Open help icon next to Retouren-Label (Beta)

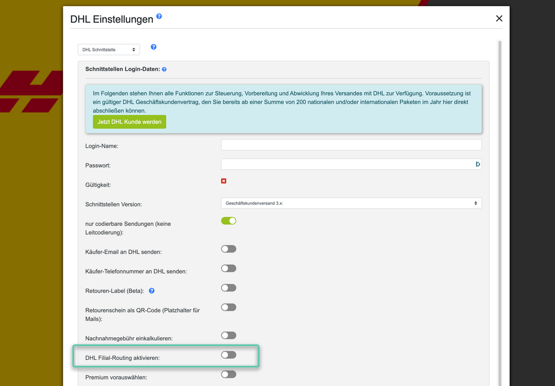coord(152,291)
